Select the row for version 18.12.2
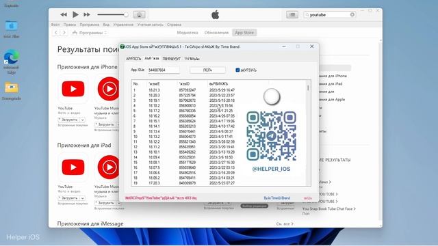This screenshot has width=438, height=246. click(x=184, y=141)
